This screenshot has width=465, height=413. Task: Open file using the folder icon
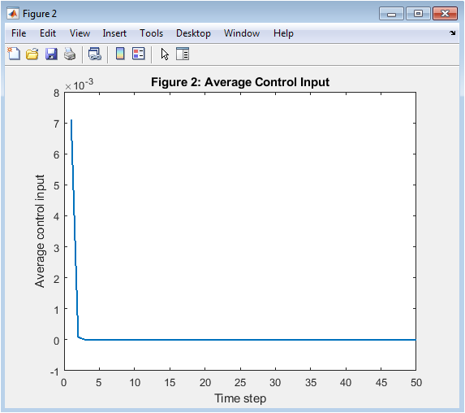coord(32,54)
